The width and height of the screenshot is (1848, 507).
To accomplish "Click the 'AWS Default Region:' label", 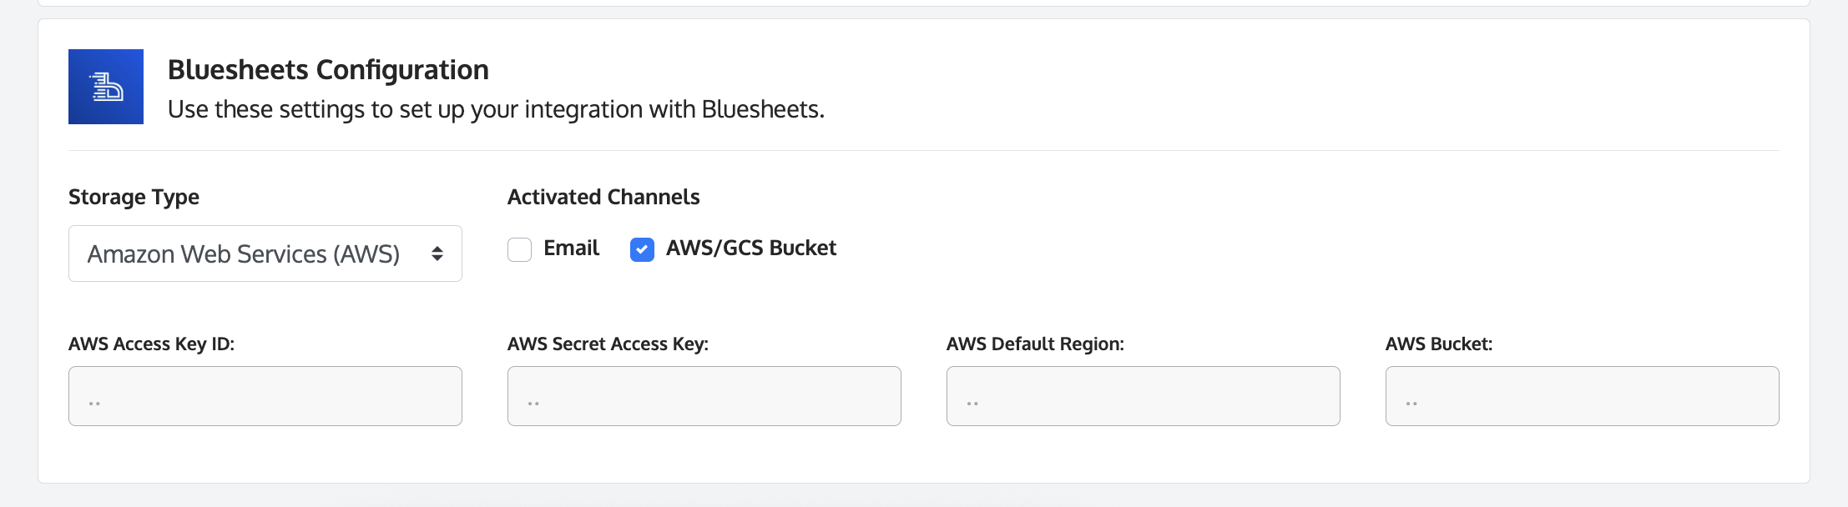I will tap(1035, 344).
